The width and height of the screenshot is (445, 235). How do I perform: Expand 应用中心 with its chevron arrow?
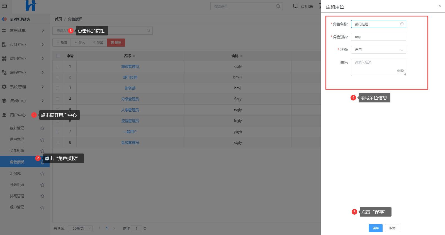pyautogui.click(x=43, y=58)
